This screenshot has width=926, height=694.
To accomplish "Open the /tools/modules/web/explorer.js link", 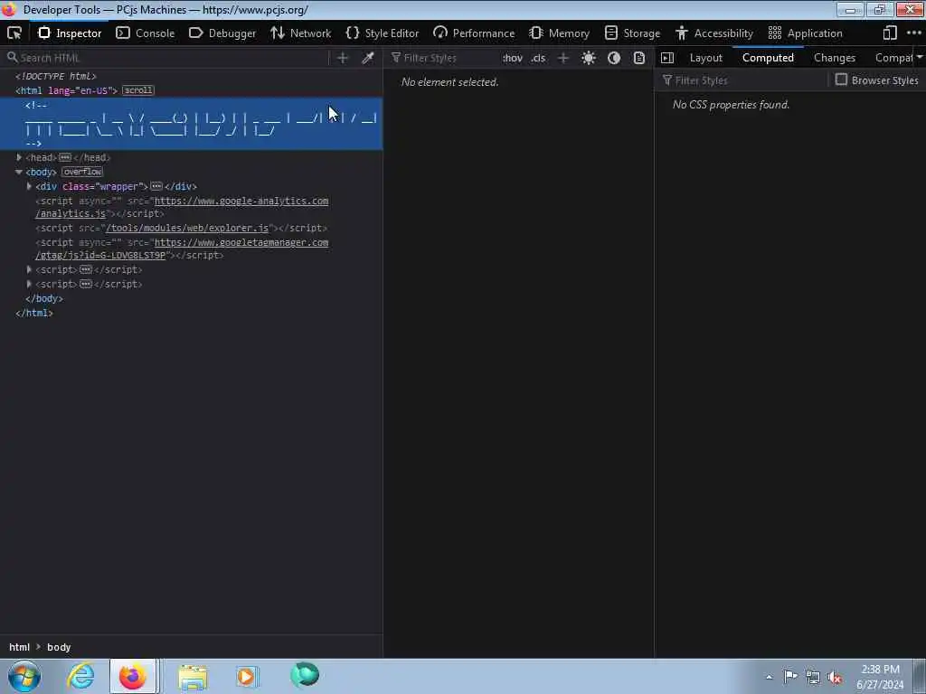I will pos(187,228).
